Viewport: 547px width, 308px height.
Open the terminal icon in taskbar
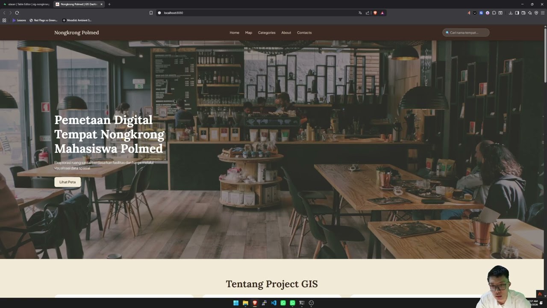[x=302, y=303]
